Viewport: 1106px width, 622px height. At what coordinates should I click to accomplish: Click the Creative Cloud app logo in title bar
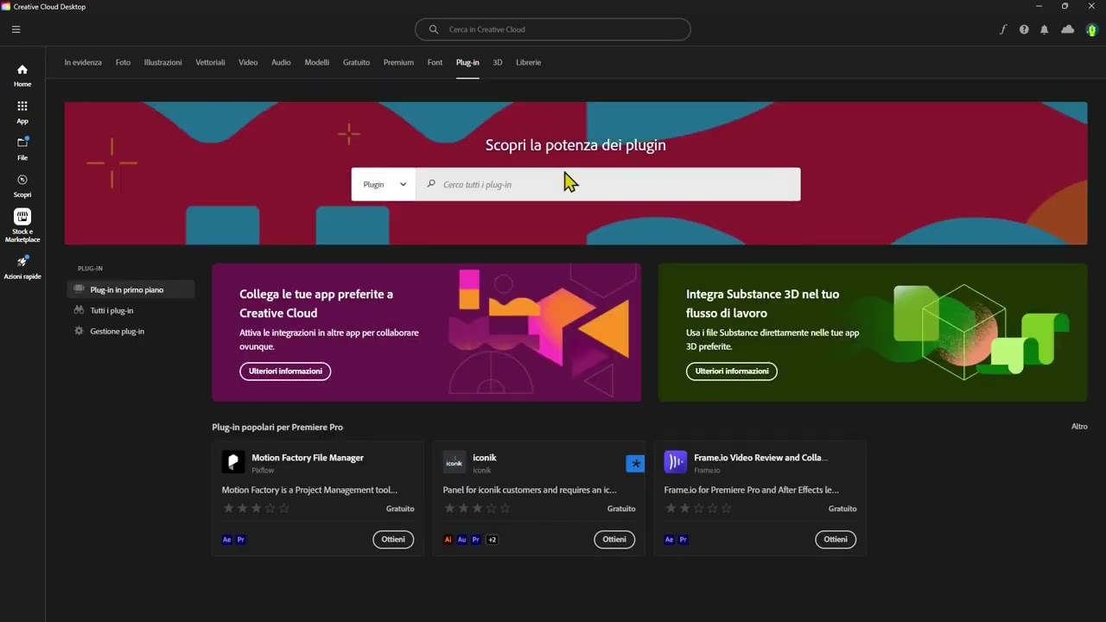tap(6, 6)
